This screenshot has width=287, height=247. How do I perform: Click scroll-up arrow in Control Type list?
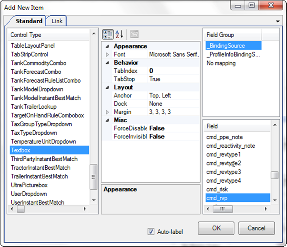(94, 34)
